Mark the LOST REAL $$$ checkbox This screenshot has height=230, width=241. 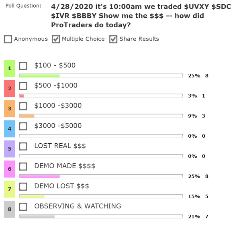click(23, 146)
